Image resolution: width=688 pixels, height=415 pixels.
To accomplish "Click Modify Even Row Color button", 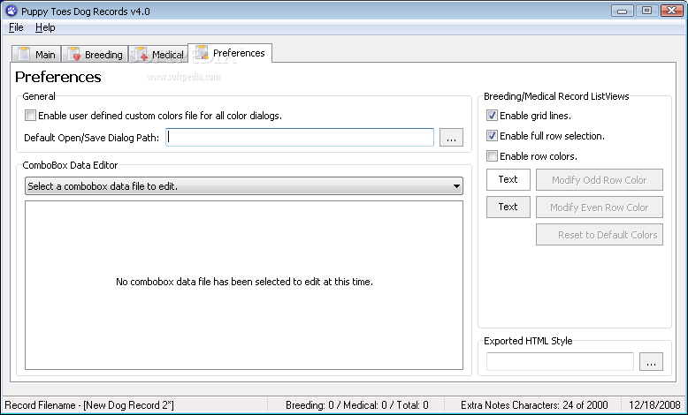I will [600, 207].
